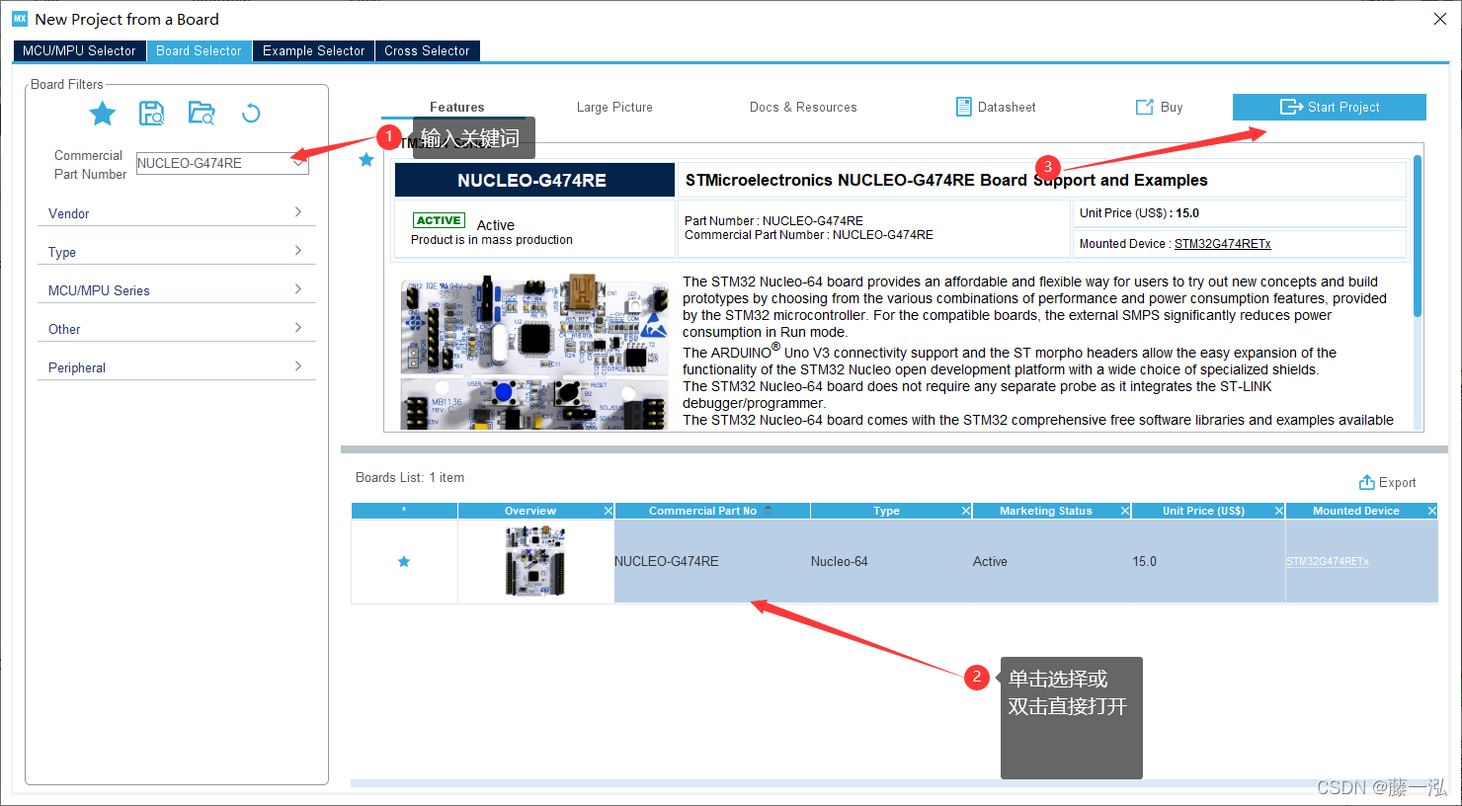Switch to Cross Selector tab
The image size is (1462, 806).
click(427, 50)
